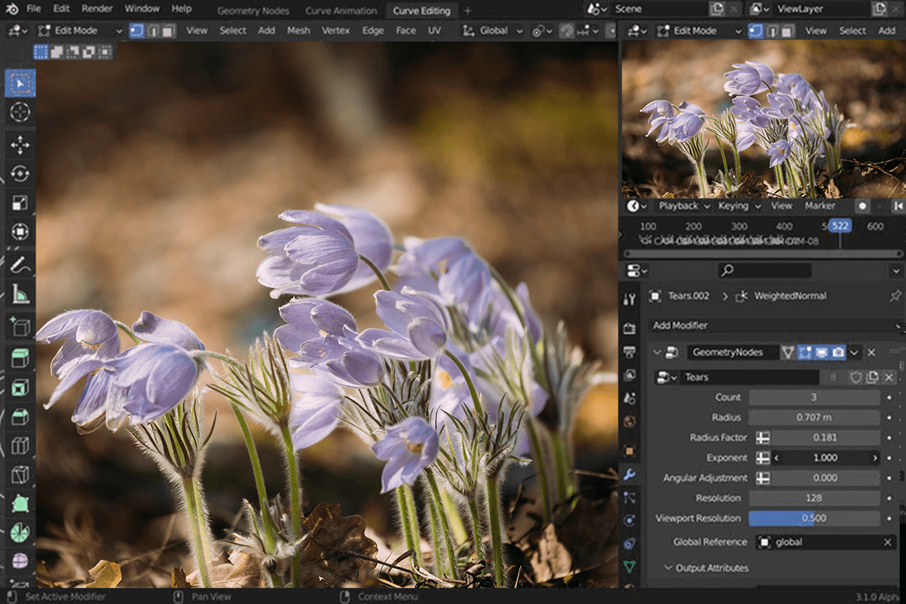Select the Rotate tool in the toolbar
Image resolution: width=906 pixels, height=604 pixels.
(x=20, y=173)
